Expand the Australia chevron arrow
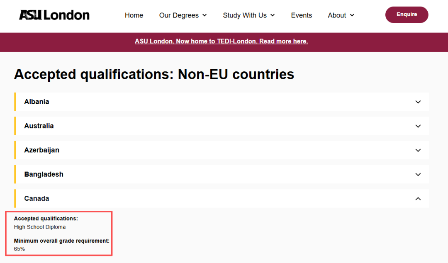Viewport: 448px width, 263px height. pos(418,126)
